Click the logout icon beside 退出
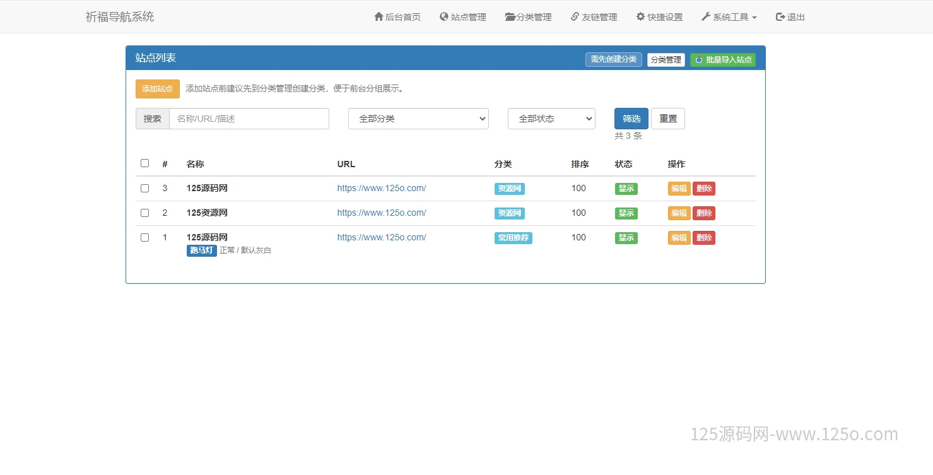The height and width of the screenshot is (475, 933). [x=780, y=17]
